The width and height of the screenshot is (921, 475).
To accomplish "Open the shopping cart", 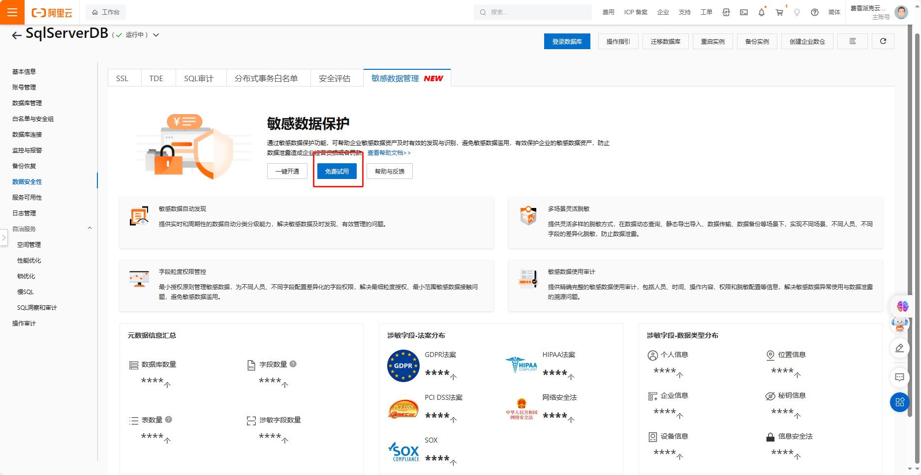I will [x=779, y=12].
